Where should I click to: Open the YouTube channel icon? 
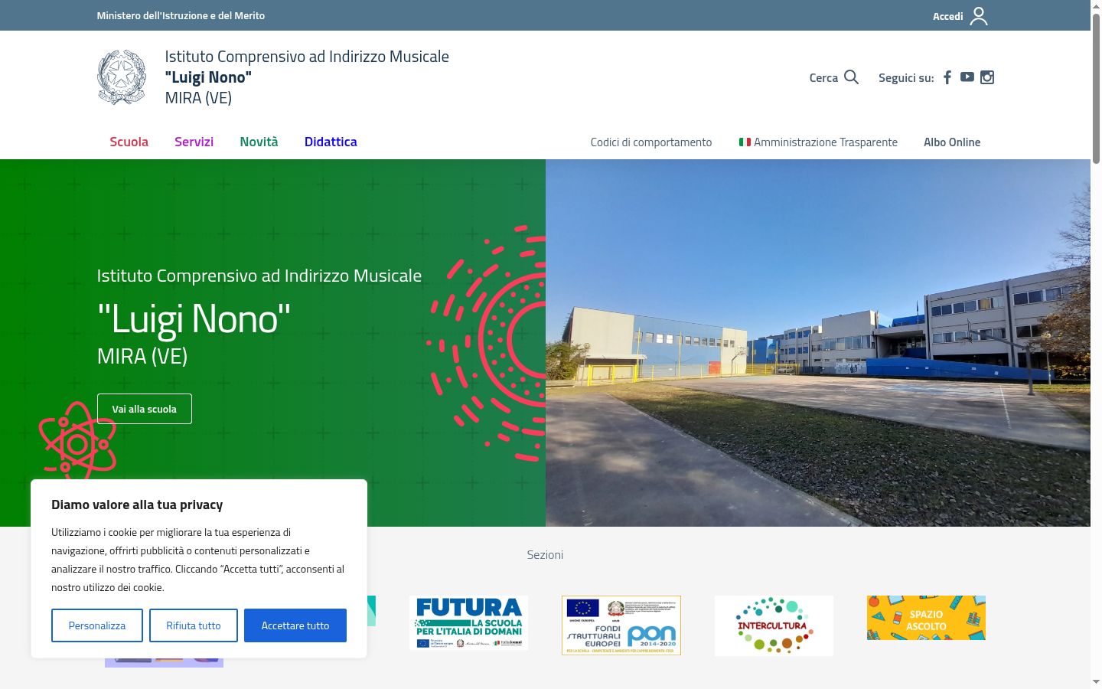pos(967,77)
